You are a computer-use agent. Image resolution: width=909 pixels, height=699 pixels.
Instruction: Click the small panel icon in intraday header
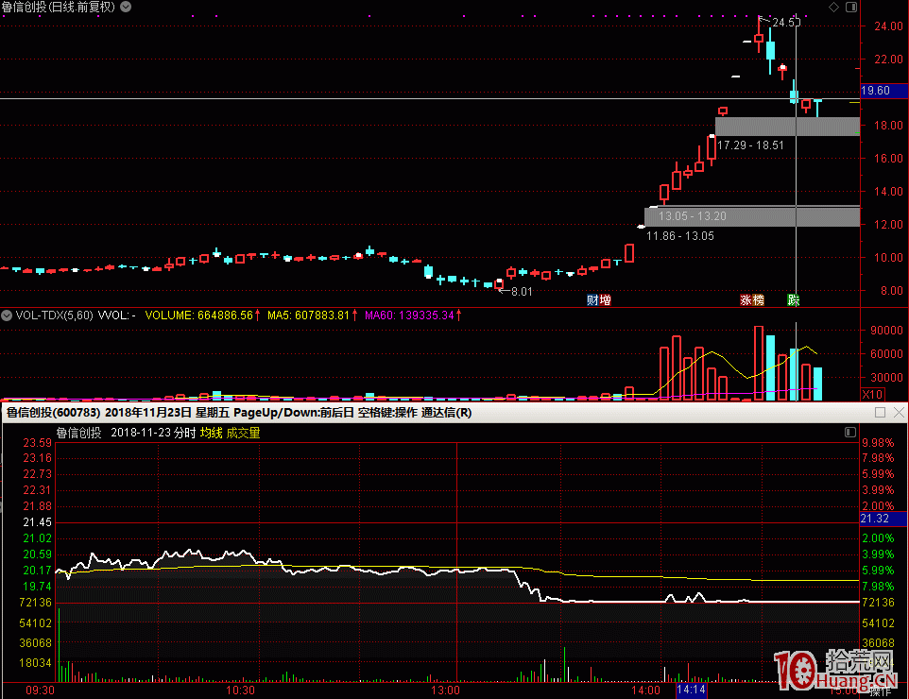tap(849, 433)
